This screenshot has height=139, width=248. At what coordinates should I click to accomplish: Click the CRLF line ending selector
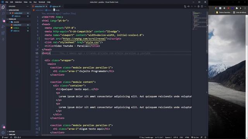[x=181, y=137]
